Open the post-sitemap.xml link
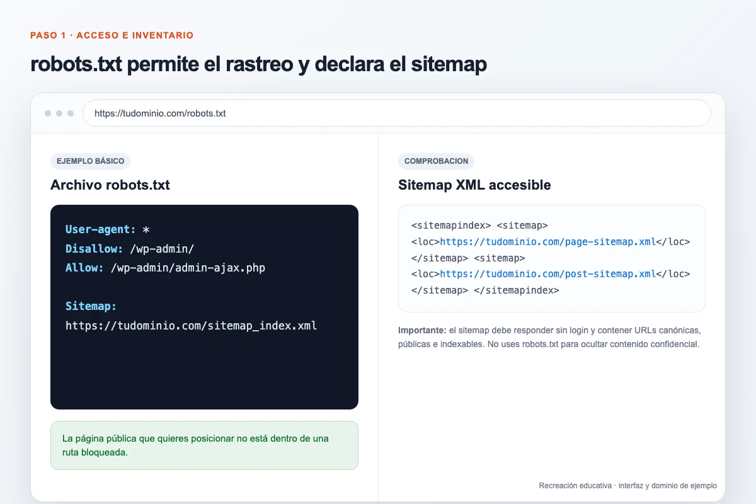 548,274
